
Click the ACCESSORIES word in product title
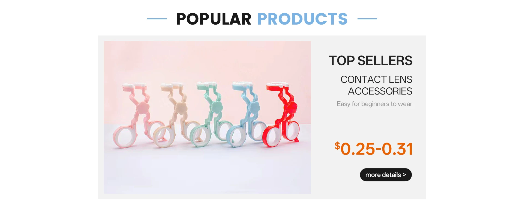point(380,91)
